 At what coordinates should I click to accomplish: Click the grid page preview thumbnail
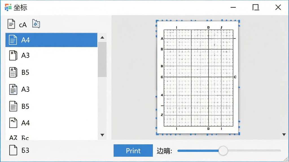tap(198, 78)
